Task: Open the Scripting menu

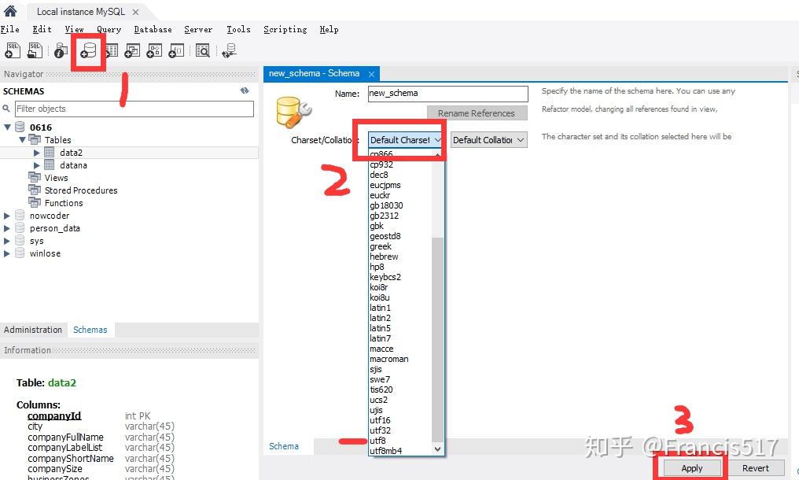Action: (x=285, y=29)
